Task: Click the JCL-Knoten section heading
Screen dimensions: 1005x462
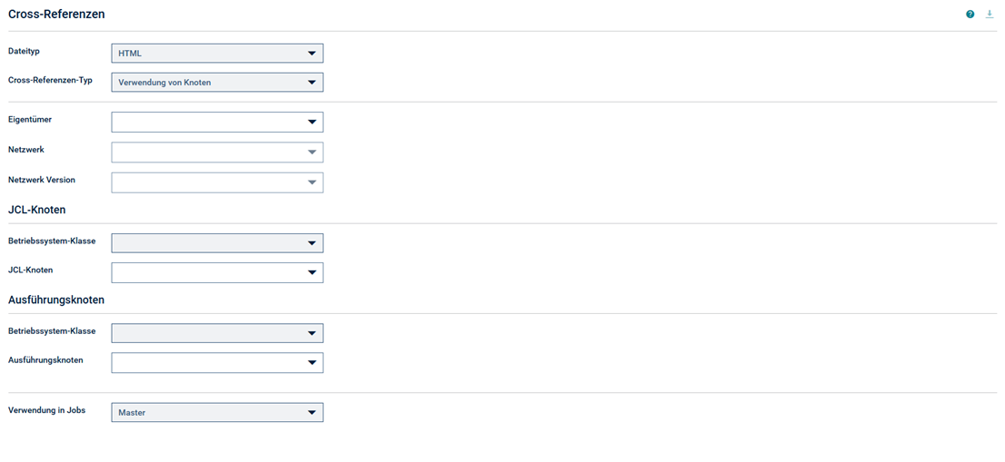Action: (x=36, y=210)
